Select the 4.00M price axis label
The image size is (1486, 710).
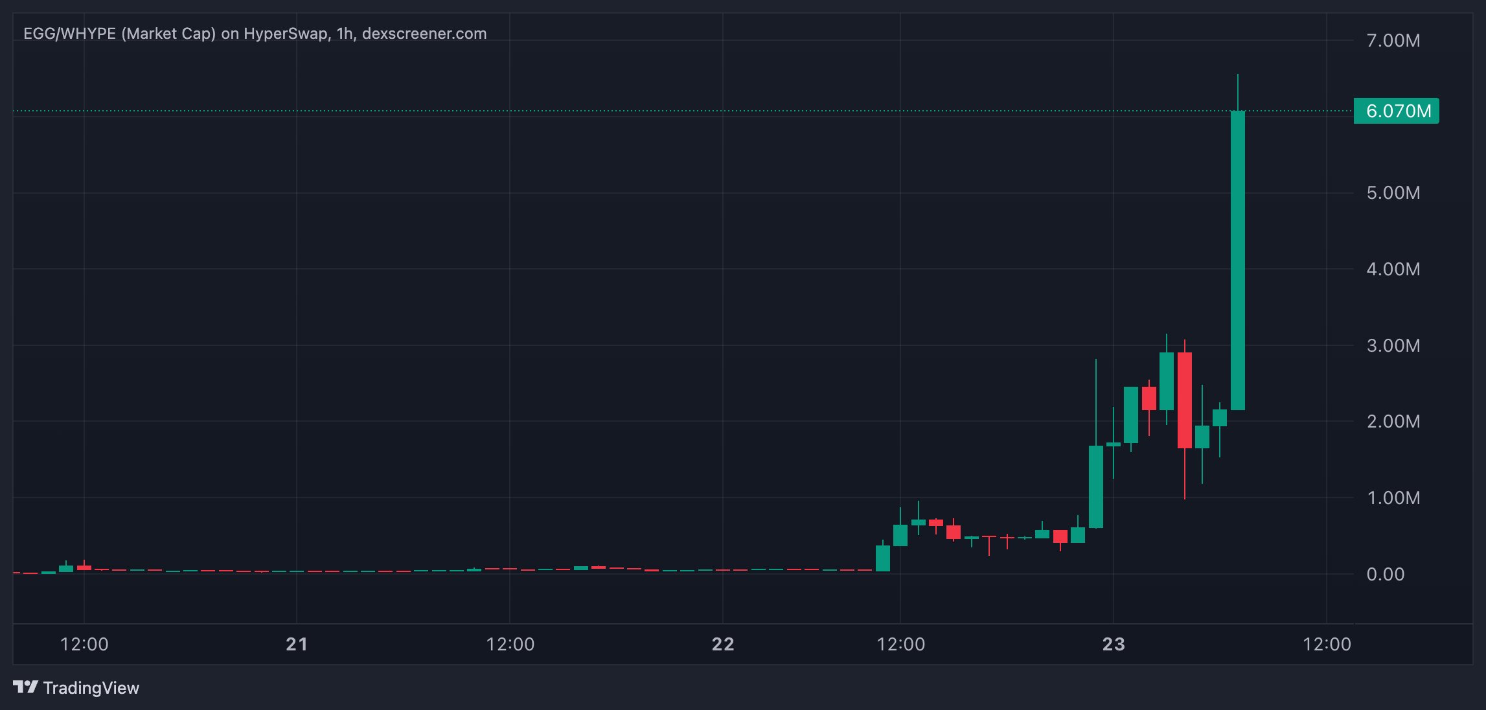[x=1393, y=269]
